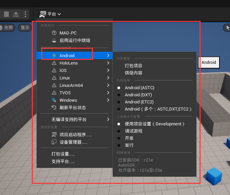Select the Android platform entry
The width and height of the screenshot is (230, 195).
pyautogui.click(x=74, y=55)
